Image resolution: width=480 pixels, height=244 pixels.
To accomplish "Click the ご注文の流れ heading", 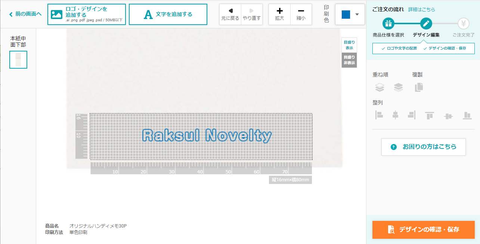I will 388,9.
